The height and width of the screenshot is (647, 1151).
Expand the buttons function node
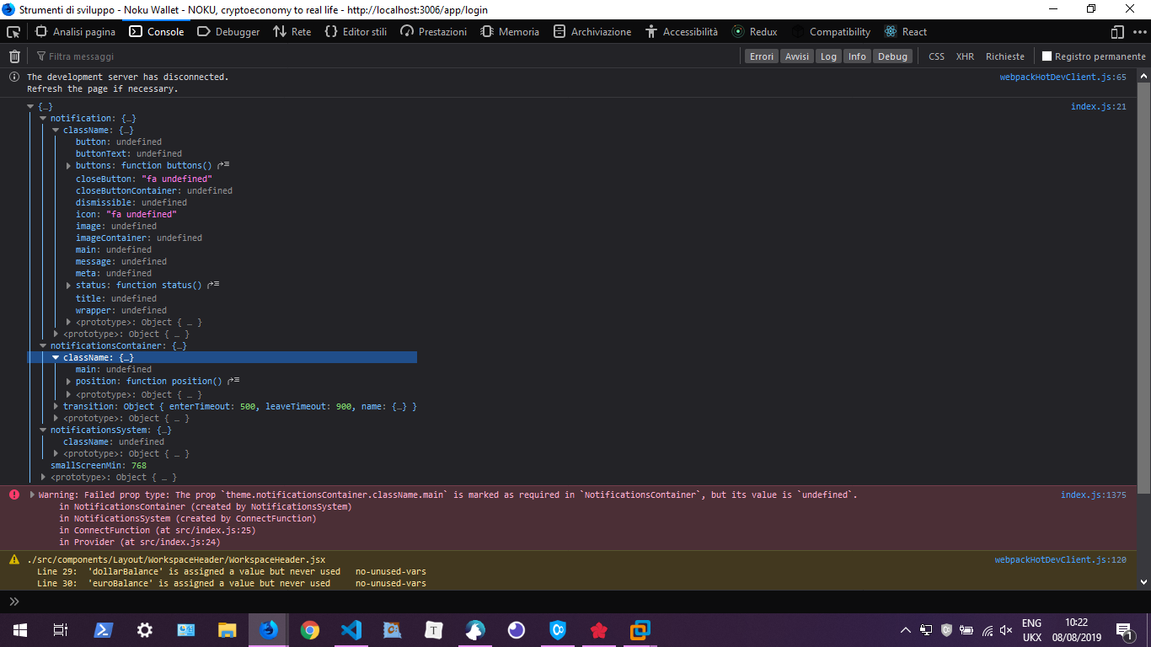pos(68,165)
